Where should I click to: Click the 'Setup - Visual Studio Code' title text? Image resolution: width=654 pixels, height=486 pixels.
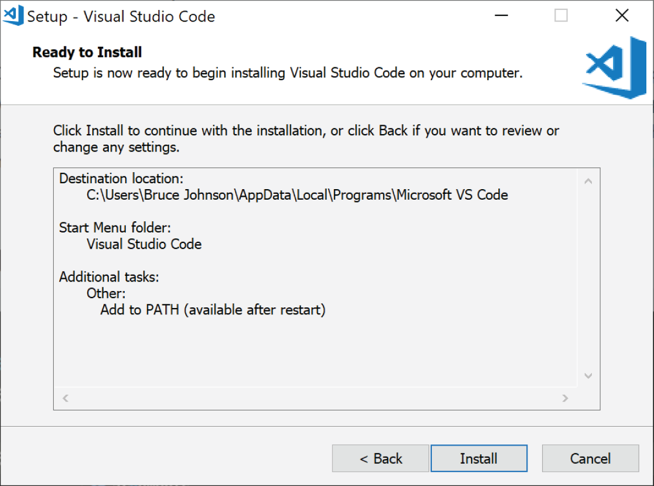pos(121,16)
